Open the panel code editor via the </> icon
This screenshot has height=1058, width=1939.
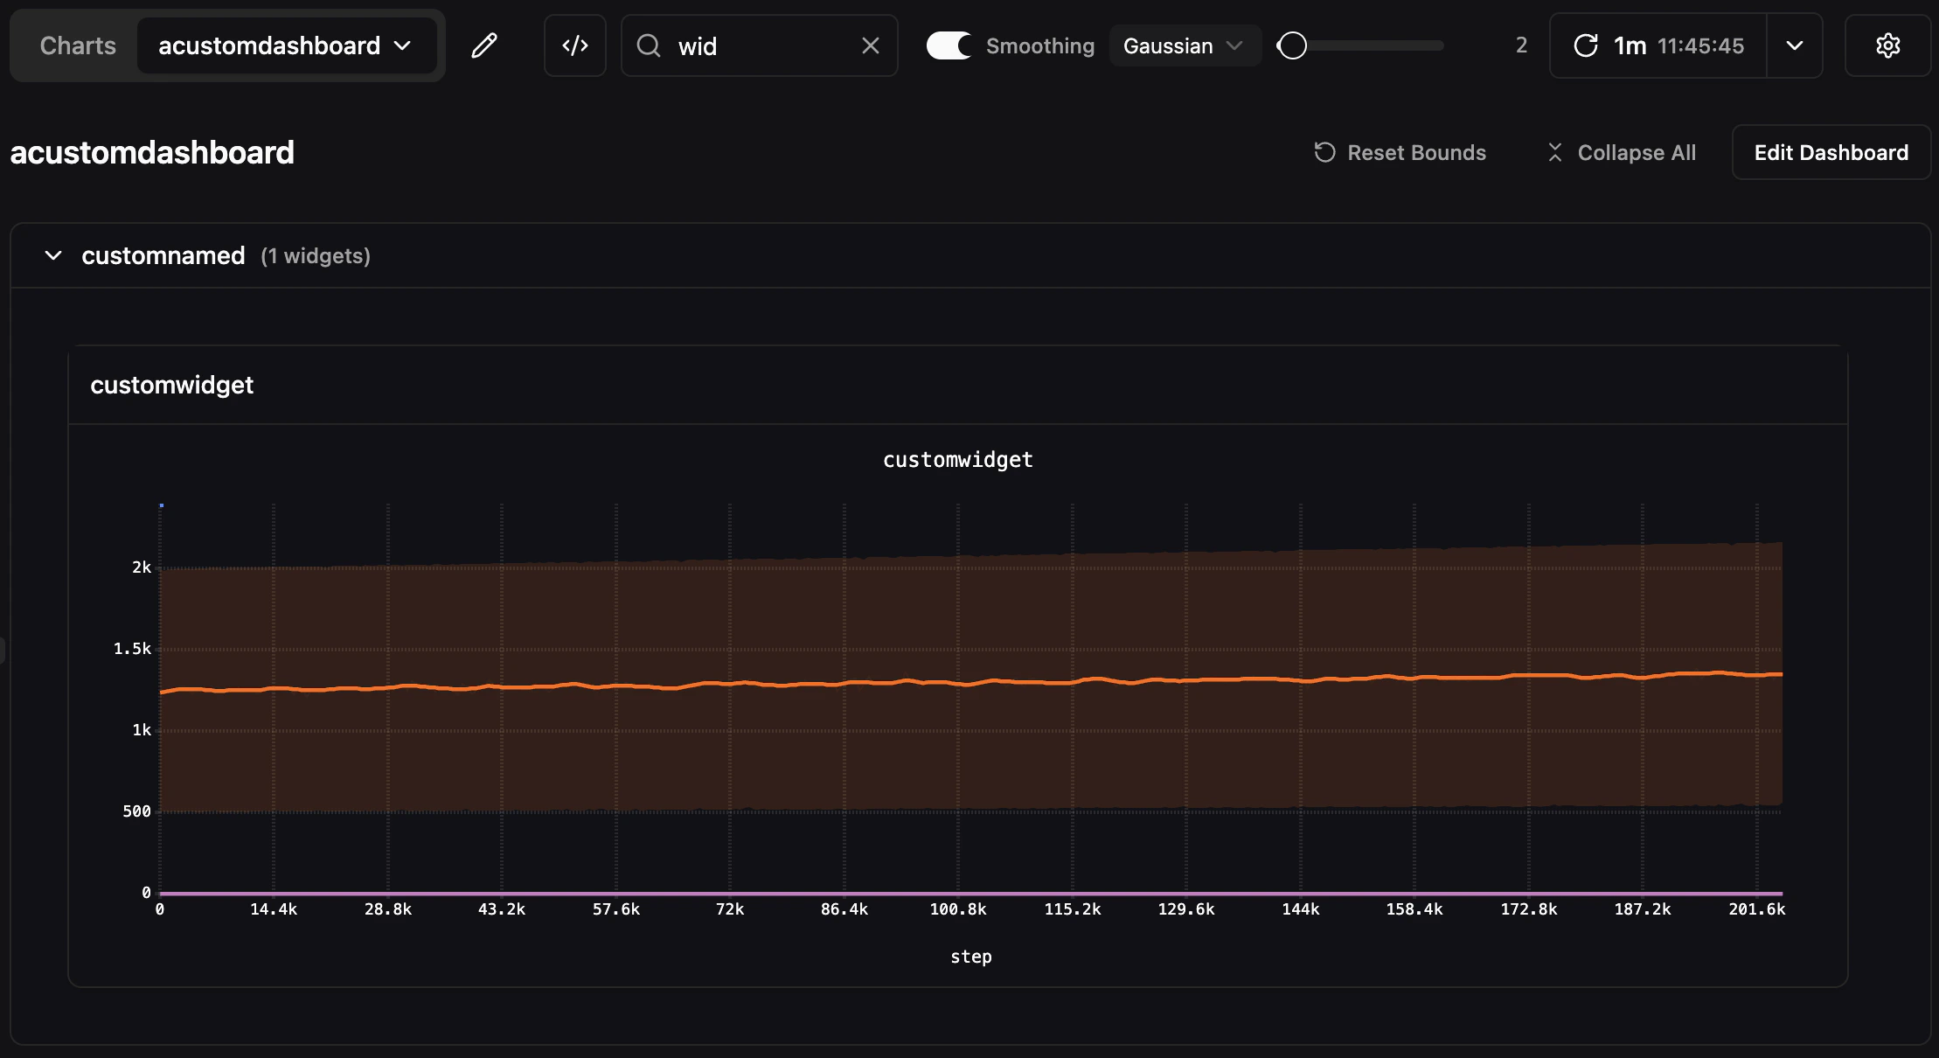coord(574,45)
